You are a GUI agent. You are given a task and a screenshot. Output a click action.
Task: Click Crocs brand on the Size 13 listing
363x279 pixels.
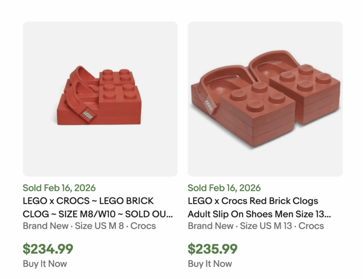click(x=311, y=226)
